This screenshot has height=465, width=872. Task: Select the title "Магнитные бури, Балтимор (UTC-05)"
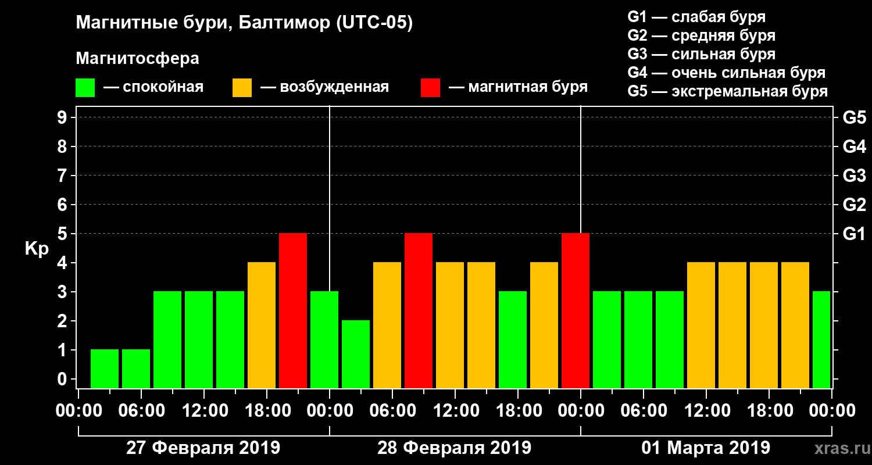(x=245, y=24)
